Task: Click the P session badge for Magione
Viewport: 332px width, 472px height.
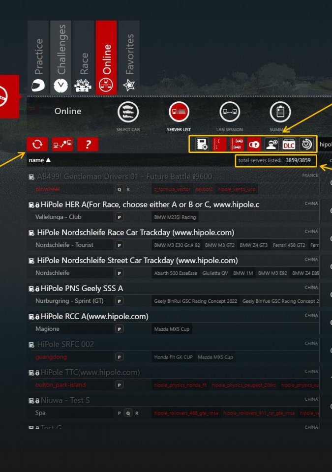Action: pyautogui.click(x=120, y=329)
